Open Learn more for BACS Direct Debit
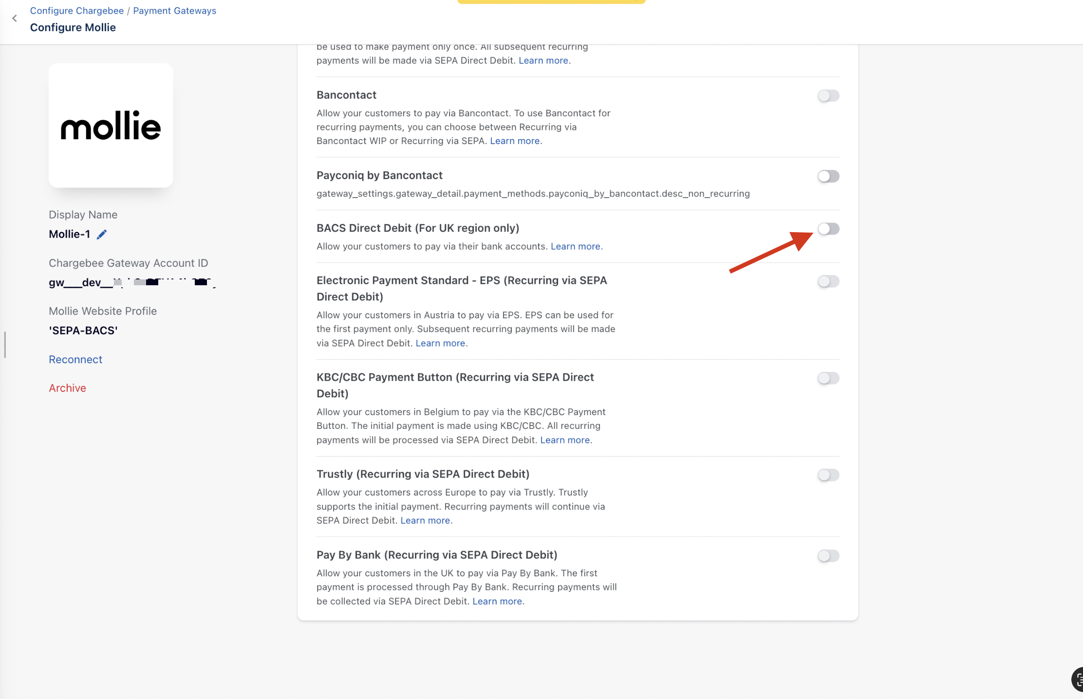 click(x=575, y=247)
